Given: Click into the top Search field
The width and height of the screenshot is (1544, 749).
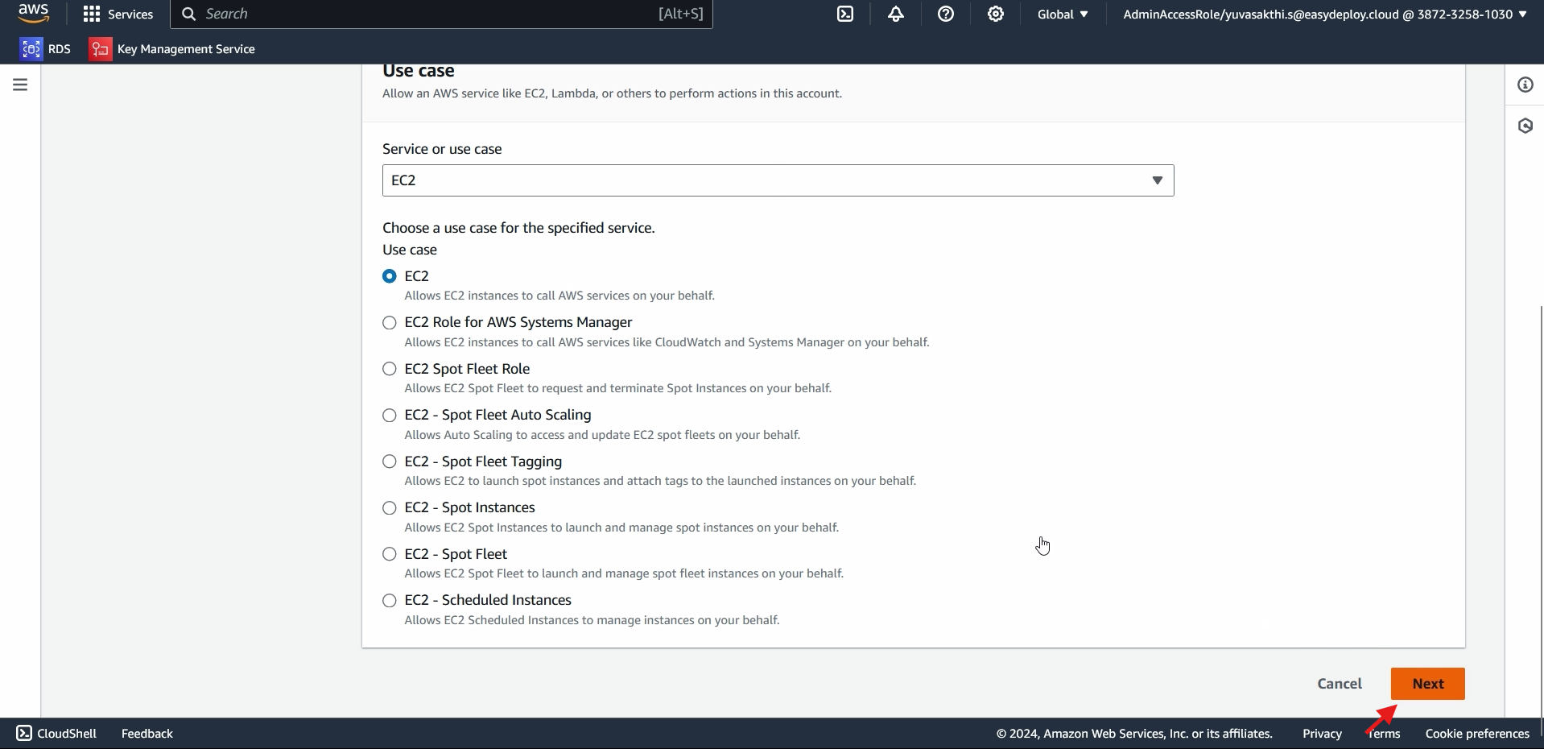Looking at the screenshot, I should [x=427, y=14].
